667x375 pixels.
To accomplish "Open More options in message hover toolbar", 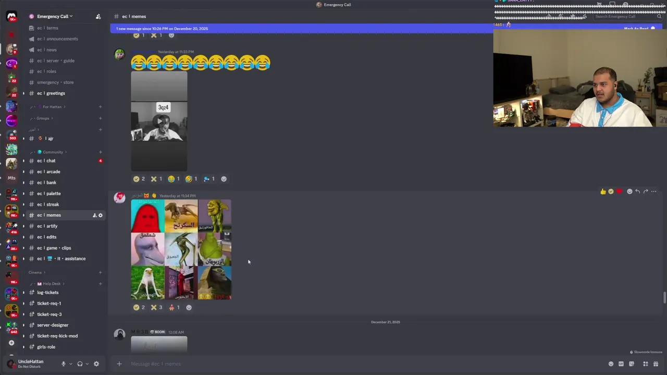I will tap(653, 192).
